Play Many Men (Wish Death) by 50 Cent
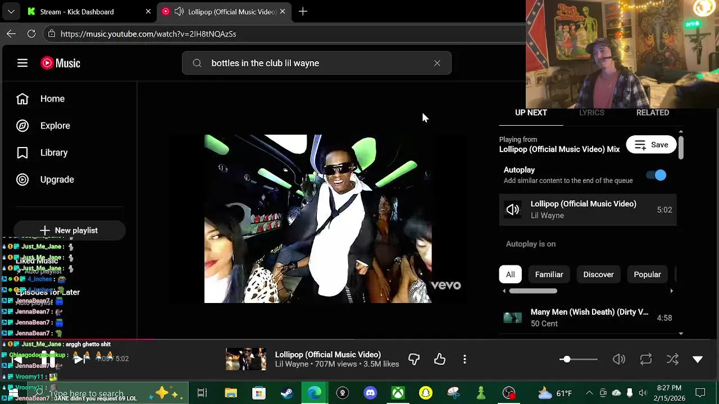Image resolution: width=719 pixels, height=404 pixels. 588,318
